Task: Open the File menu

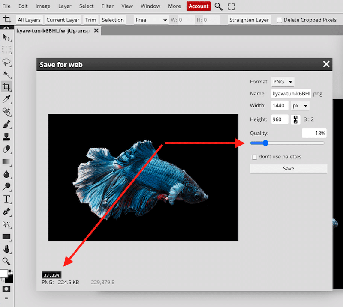Action: pyautogui.click(x=6, y=6)
